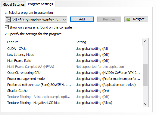Open Max Frame Rate setting value
This screenshot has width=156, height=115.
pos(92,61)
